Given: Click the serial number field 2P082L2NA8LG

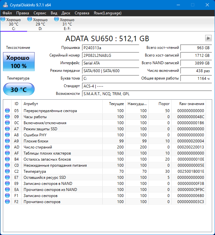Looking at the screenshot, I should pos(110,56).
